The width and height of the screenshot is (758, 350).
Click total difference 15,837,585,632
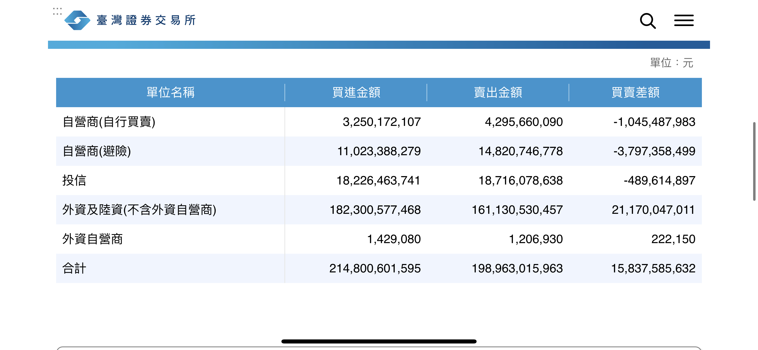click(x=653, y=268)
